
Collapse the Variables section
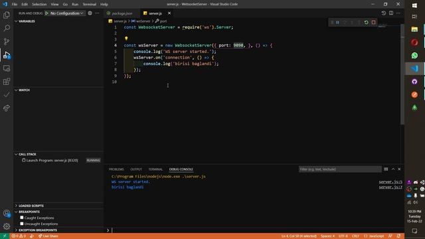(58, 21)
